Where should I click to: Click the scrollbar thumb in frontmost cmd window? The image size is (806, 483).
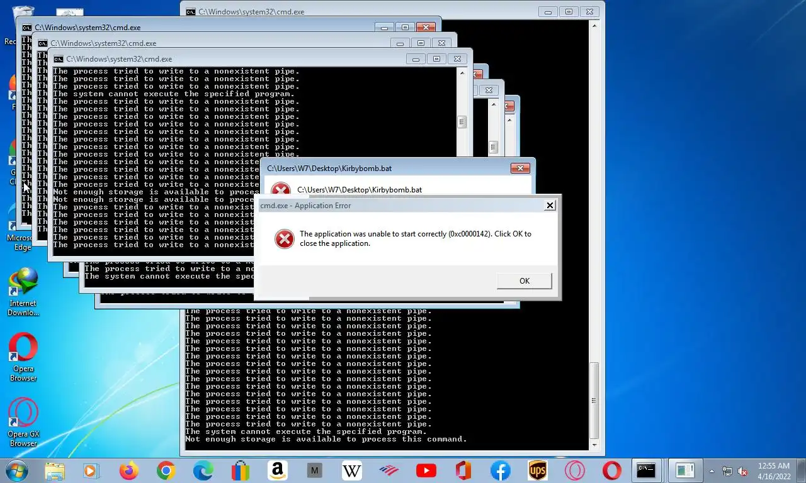click(462, 122)
